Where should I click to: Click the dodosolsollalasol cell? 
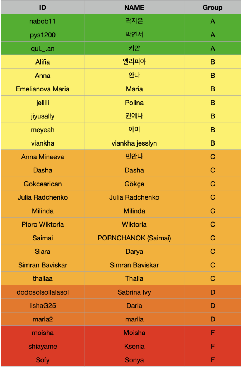[x=43, y=292]
